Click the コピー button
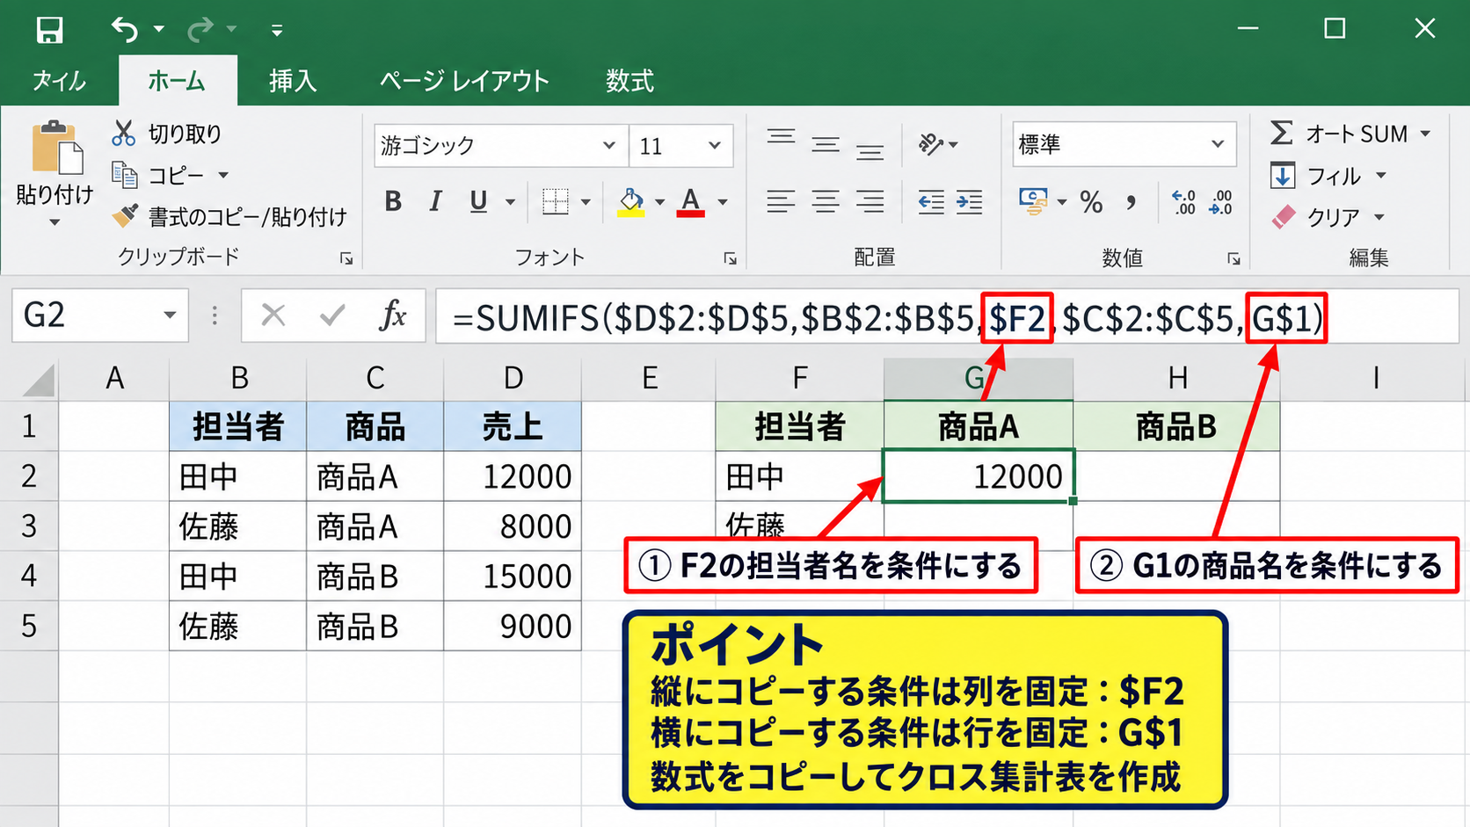1470x827 pixels. click(x=158, y=176)
